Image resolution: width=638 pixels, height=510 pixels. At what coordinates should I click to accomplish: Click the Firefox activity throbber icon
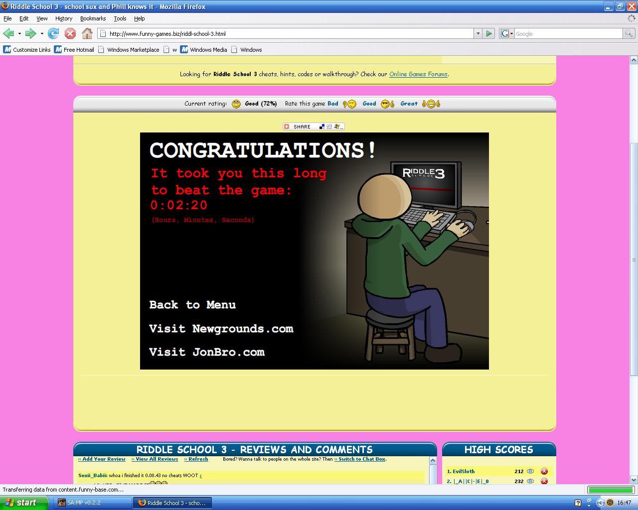[632, 18]
